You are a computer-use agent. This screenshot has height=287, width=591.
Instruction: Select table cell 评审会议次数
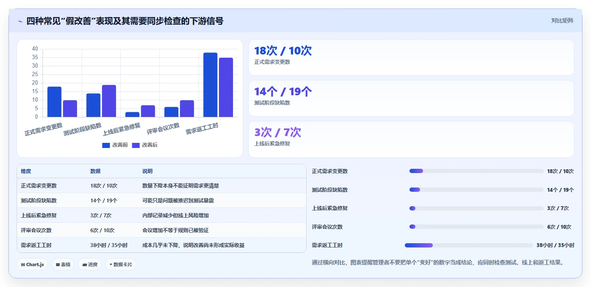click(x=36, y=230)
